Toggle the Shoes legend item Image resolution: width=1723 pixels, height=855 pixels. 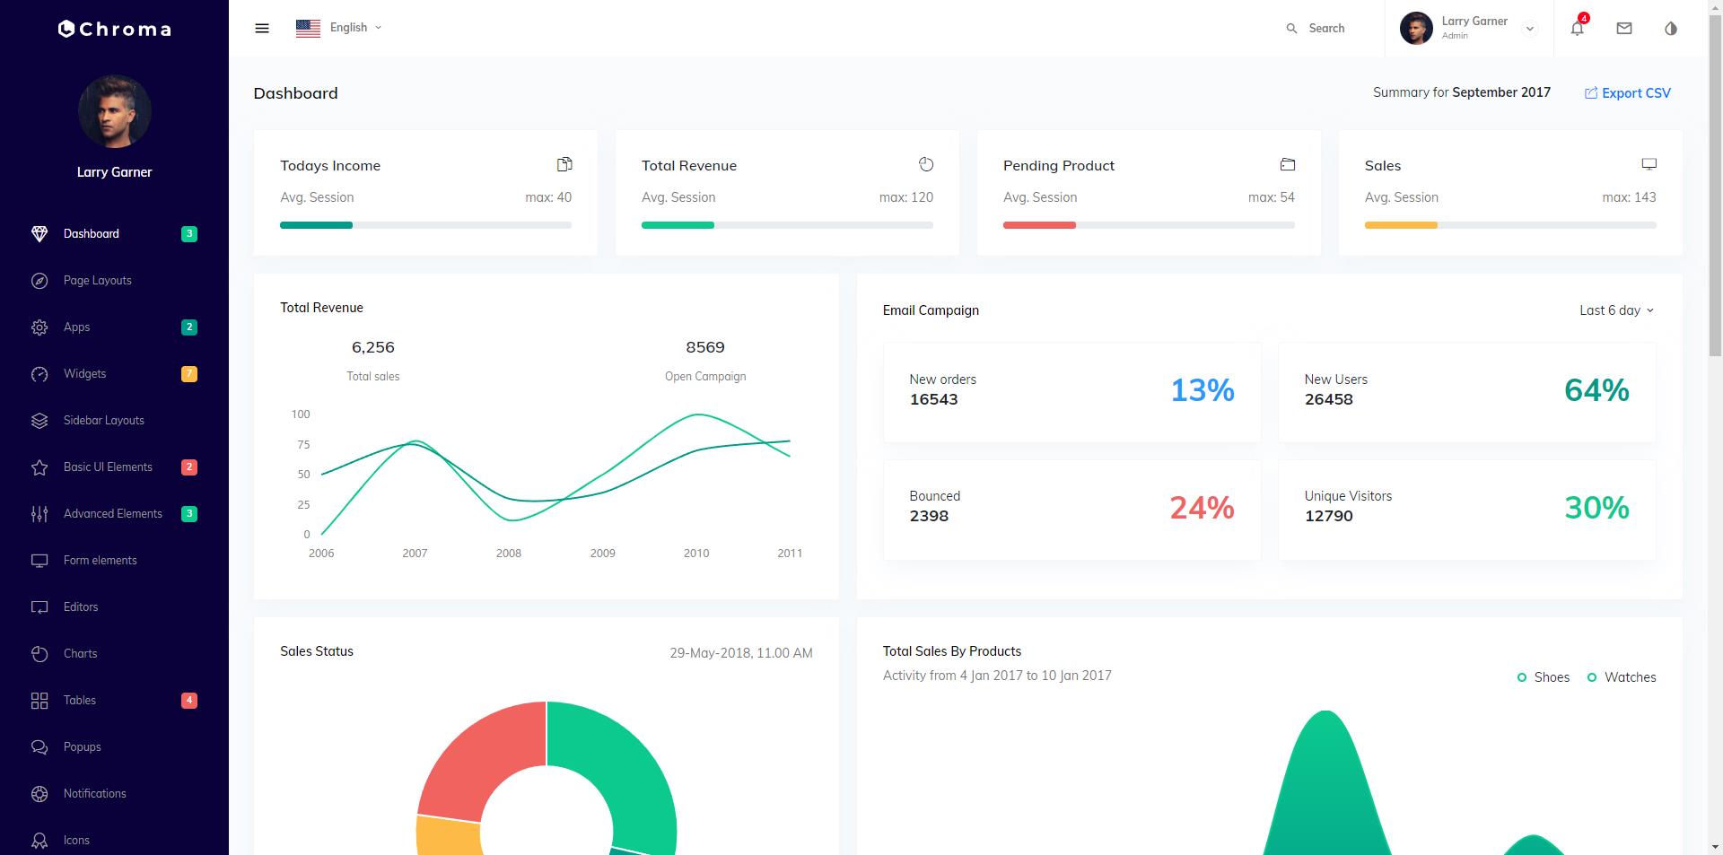(x=1544, y=677)
